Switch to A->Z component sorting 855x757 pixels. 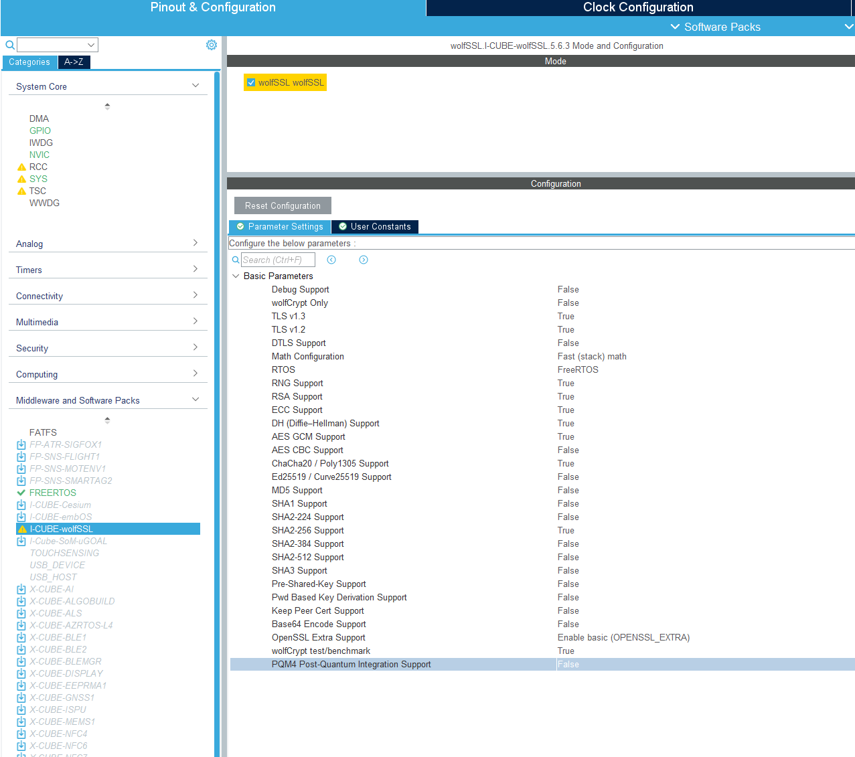click(x=74, y=62)
